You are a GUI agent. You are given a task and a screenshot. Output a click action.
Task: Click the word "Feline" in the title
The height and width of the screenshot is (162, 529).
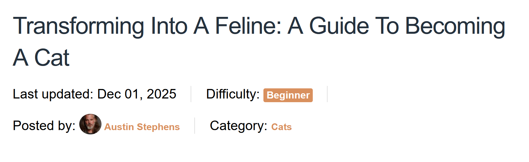248,26
